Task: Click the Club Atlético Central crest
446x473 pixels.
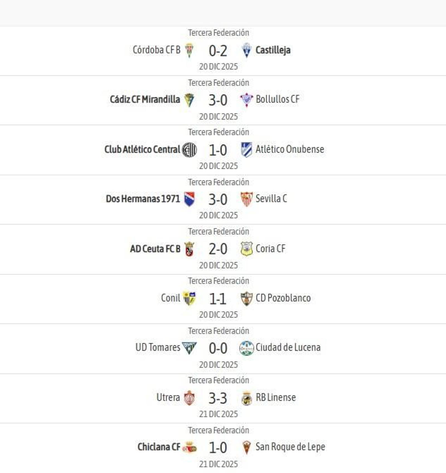Action: (190, 149)
